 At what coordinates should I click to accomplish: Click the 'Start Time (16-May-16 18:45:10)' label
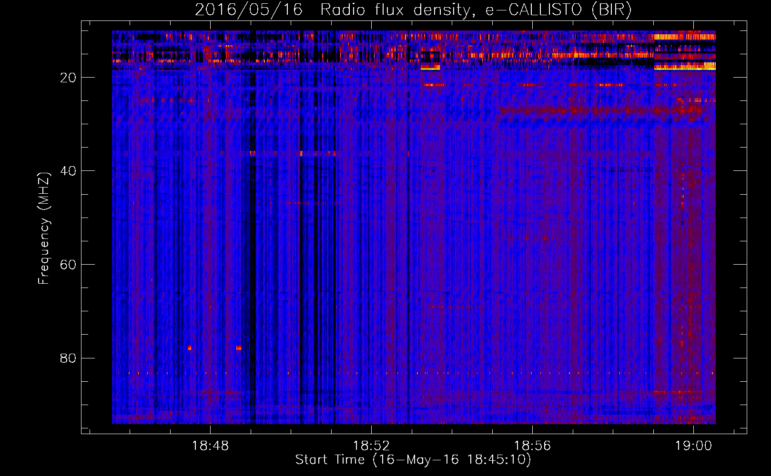pos(413,460)
